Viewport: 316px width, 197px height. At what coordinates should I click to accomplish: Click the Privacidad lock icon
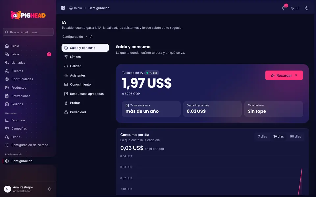pyautogui.click(x=66, y=112)
